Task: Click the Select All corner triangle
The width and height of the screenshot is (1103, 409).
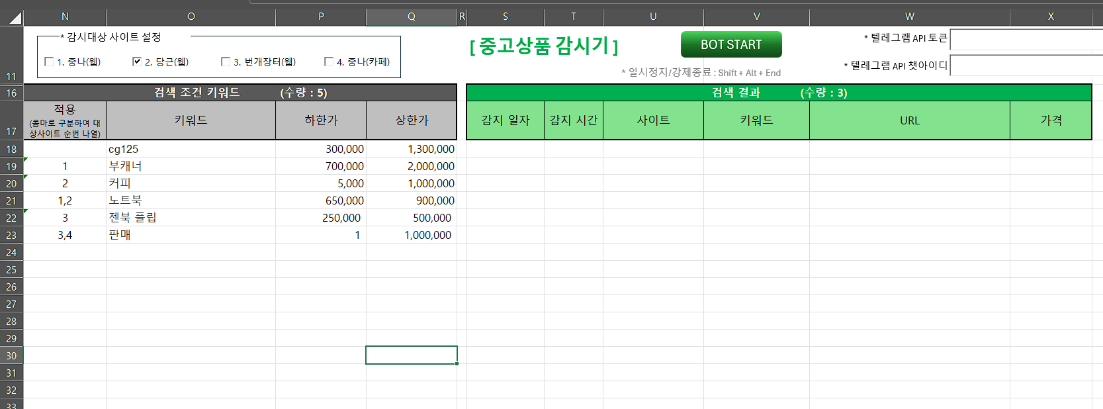Action: click(12, 17)
